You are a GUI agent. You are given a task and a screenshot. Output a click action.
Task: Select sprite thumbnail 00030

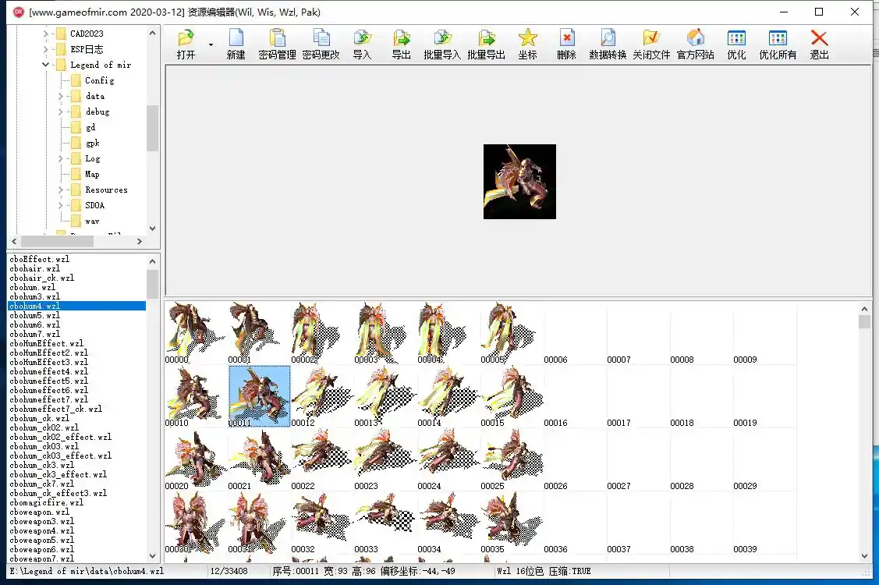pyautogui.click(x=196, y=523)
